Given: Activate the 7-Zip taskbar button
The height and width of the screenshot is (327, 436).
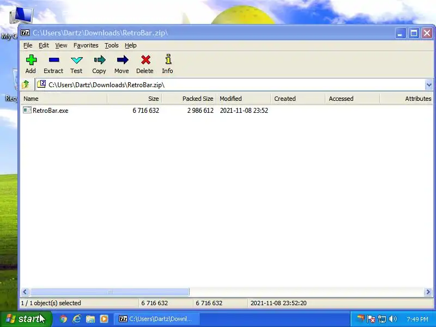Looking at the screenshot, I should pos(156,319).
